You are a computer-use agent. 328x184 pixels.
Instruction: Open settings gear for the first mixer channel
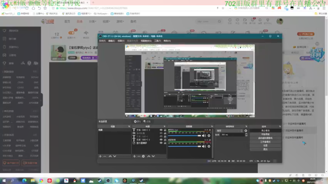(209, 136)
